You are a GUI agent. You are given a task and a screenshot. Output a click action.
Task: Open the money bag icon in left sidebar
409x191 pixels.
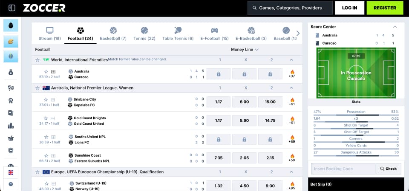coord(11,73)
